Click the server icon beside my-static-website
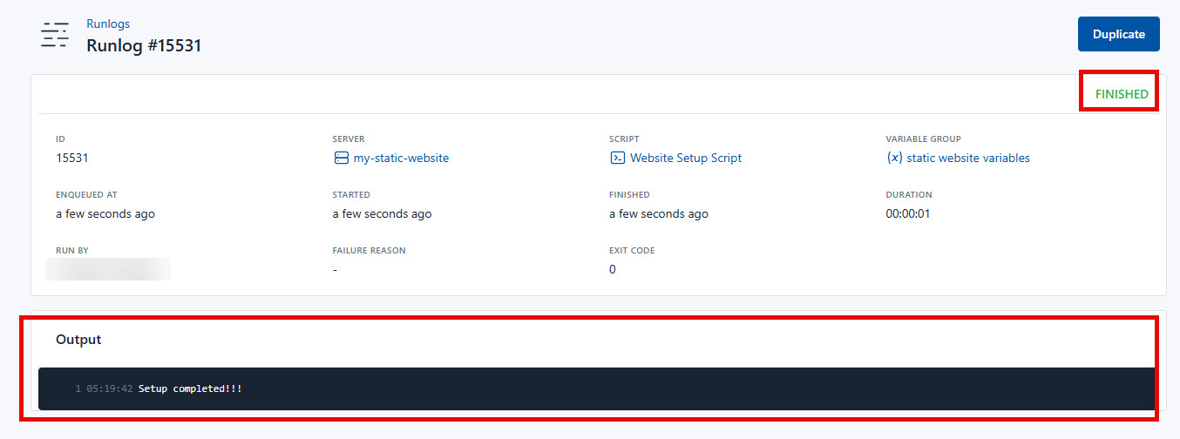The height and width of the screenshot is (439, 1180). (341, 158)
